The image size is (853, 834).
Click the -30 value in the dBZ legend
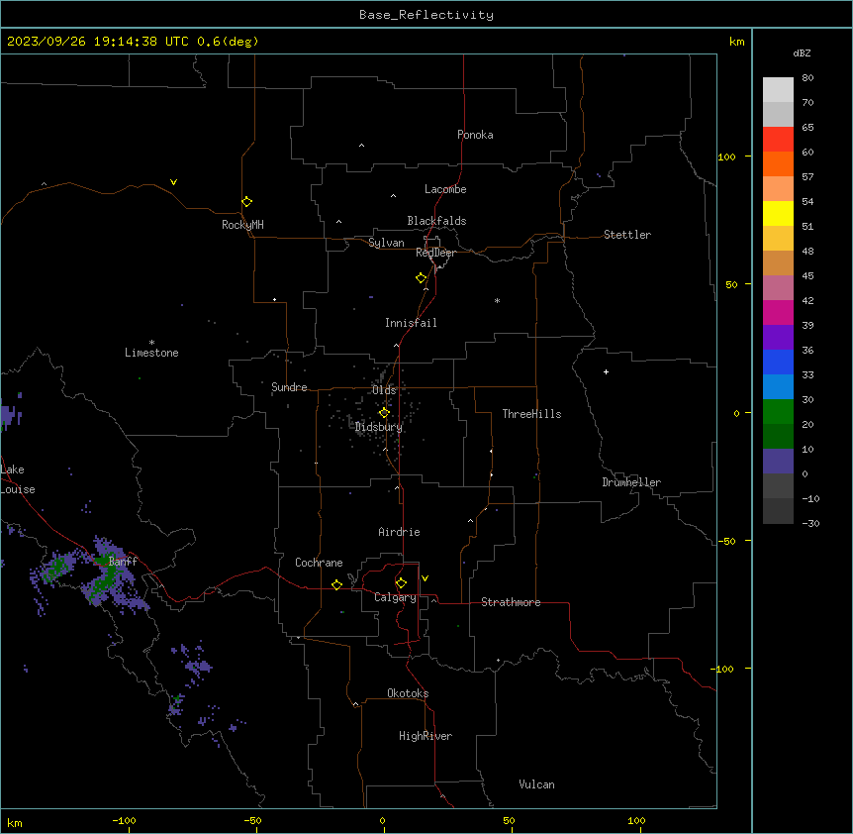click(810, 524)
